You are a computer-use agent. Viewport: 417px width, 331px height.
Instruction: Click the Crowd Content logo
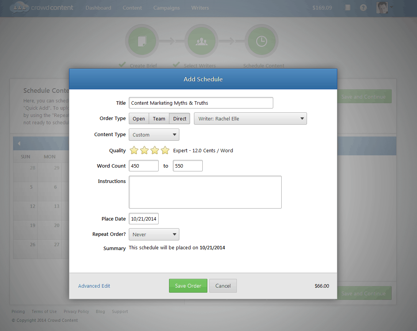(x=42, y=8)
